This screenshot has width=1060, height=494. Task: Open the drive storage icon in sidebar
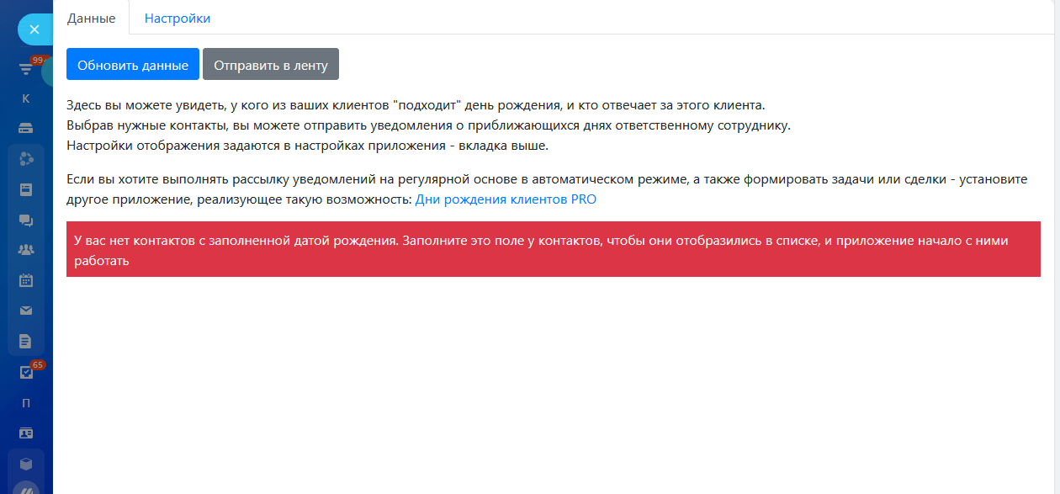click(x=26, y=128)
